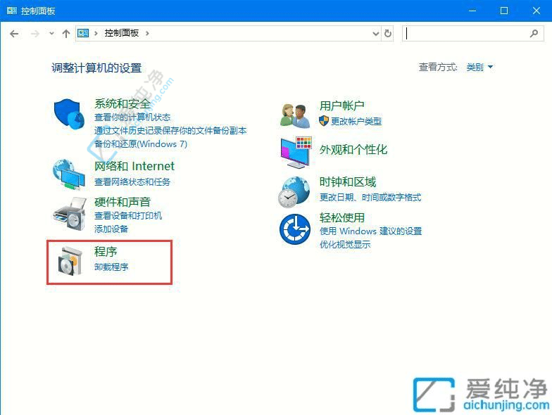Click 使用 Windows 建议的设置 link
This screenshot has height=415, width=552.
(x=370, y=231)
